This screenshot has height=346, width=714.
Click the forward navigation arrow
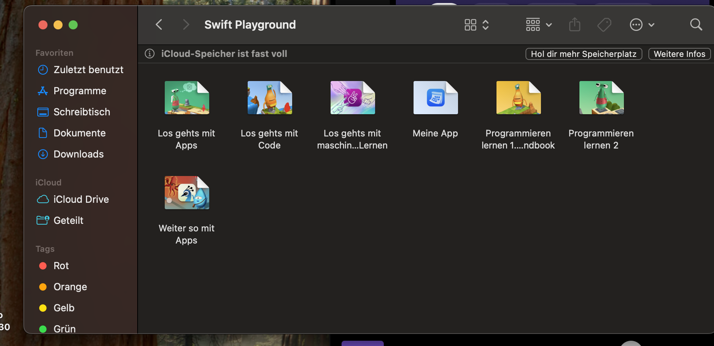pos(185,25)
